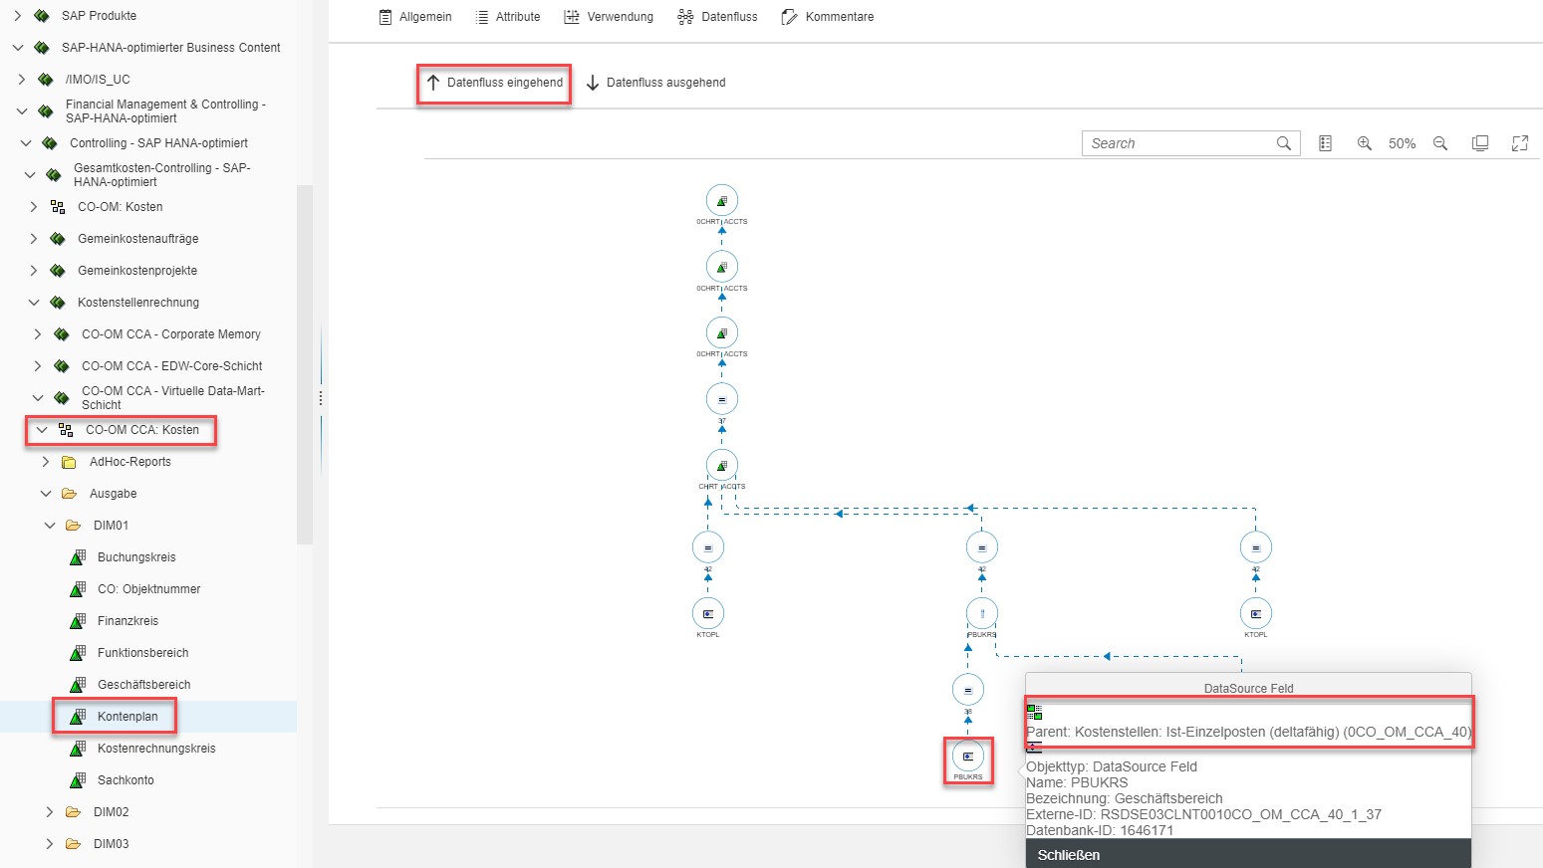Select the transformation node labeled 37
Viewport: 1543px width, 868px height.
[722, 399]
